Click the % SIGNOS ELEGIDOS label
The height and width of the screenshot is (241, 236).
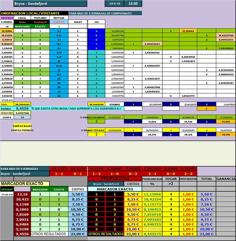click(92, 117)
